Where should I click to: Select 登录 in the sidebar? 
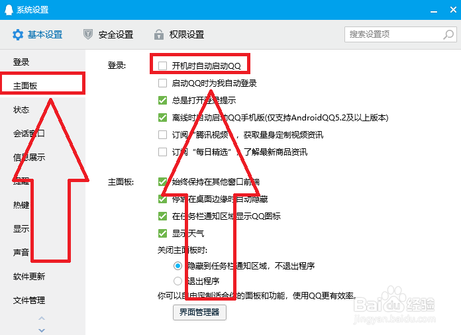[21, 62]
